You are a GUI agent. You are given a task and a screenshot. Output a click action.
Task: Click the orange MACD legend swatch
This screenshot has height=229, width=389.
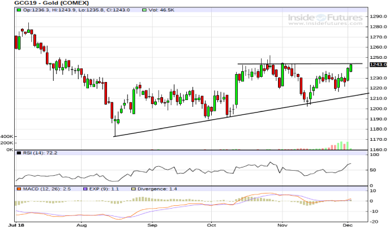pos(18,188)
